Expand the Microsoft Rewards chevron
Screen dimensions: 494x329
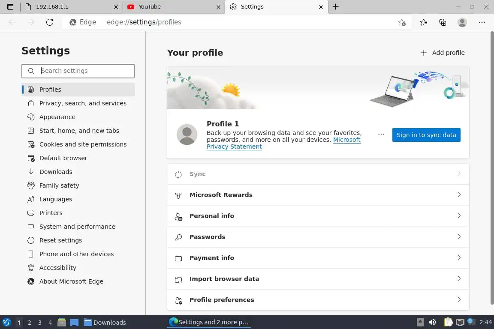click(x=459, y=194)
